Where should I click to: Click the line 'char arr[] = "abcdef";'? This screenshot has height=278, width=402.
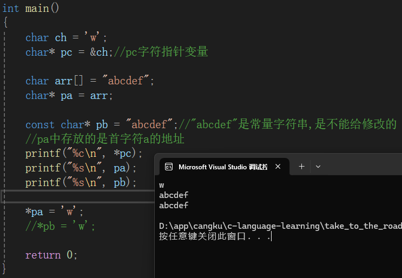[x=89, y=81]
